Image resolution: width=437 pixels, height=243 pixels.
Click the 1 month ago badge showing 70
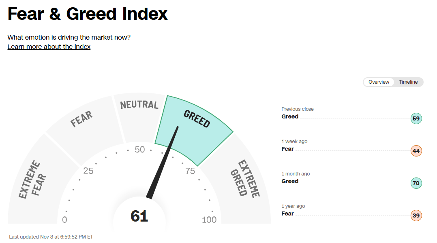416,183
